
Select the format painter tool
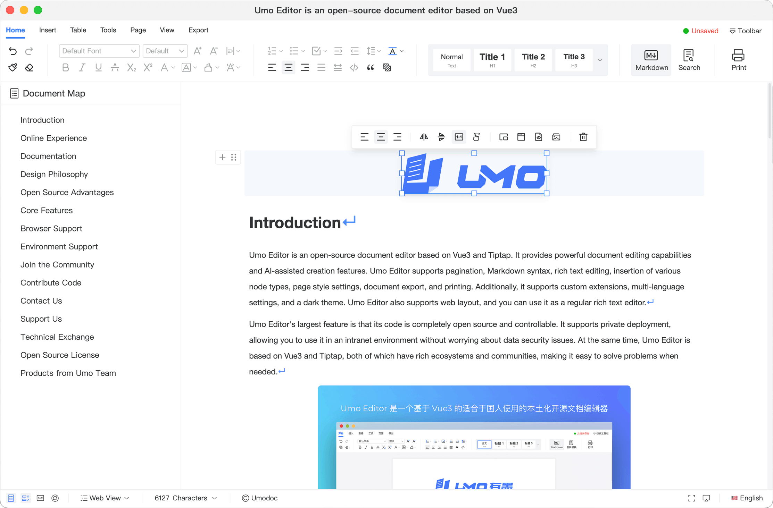coord(13,67)
